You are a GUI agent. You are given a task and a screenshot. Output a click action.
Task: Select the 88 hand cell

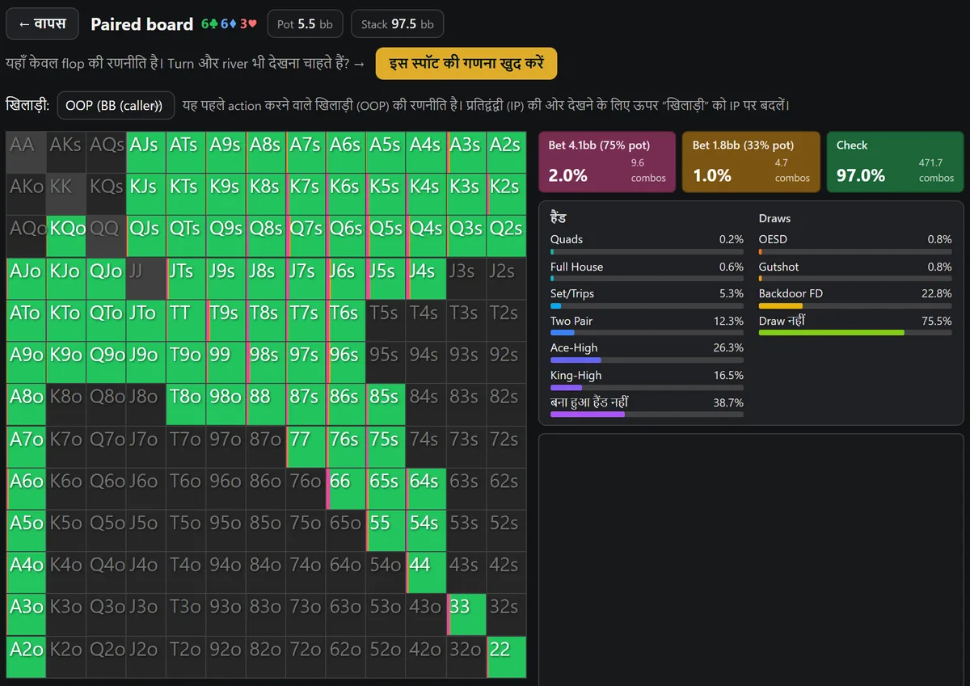point(266,404)
